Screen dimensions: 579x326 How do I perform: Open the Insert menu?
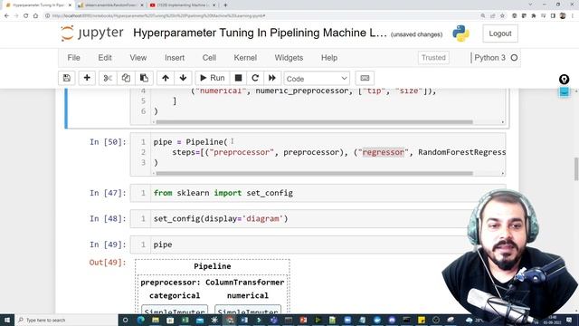click(x=175, y=58)
